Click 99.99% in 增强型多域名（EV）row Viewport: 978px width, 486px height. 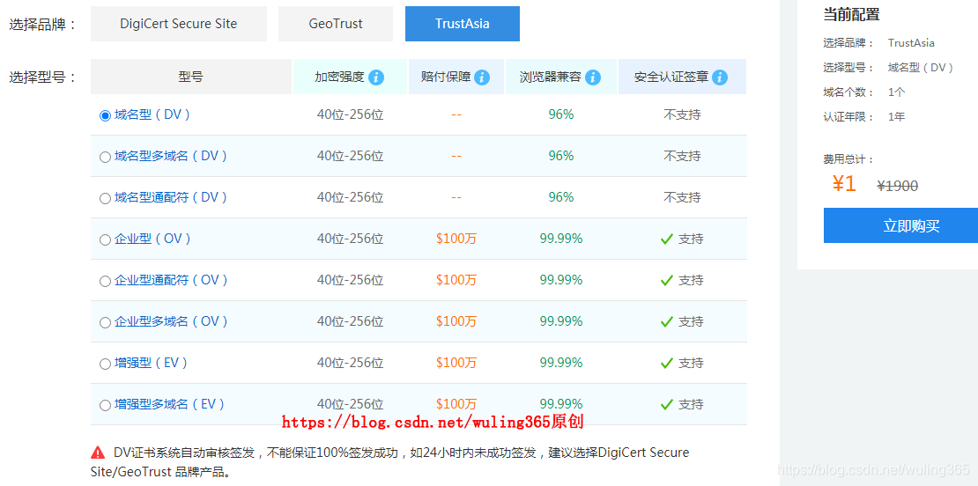pyautogui.click(x=561, y=404)
